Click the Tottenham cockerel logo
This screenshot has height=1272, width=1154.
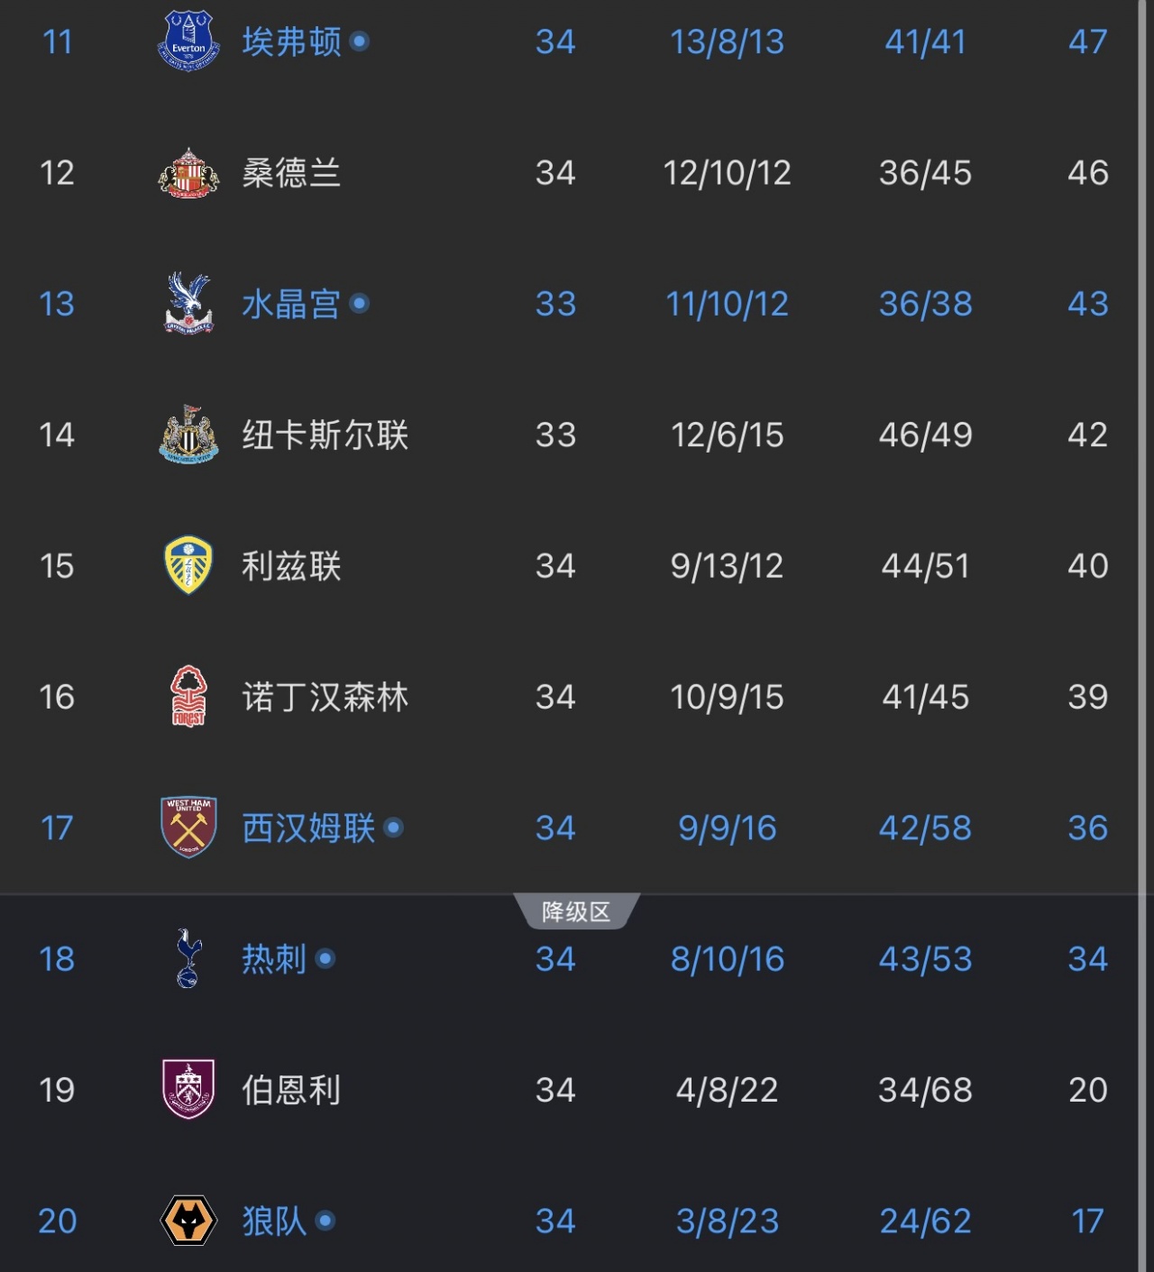coord(188,958)
